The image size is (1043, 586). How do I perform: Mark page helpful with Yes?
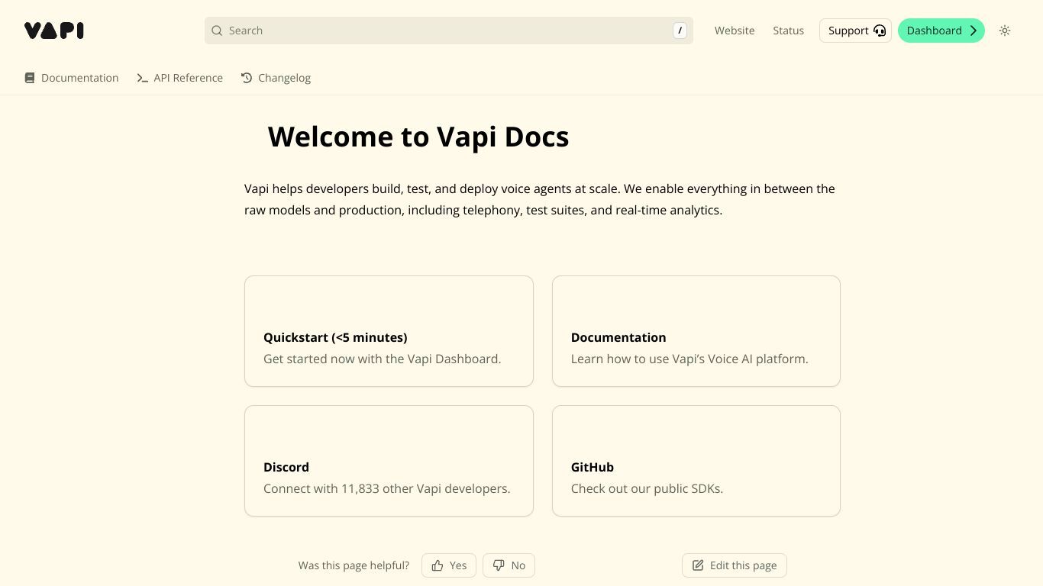pos(449,565)
